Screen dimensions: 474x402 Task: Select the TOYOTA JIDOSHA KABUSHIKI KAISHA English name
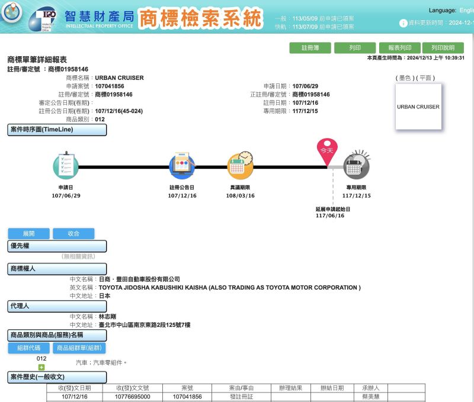230,288
